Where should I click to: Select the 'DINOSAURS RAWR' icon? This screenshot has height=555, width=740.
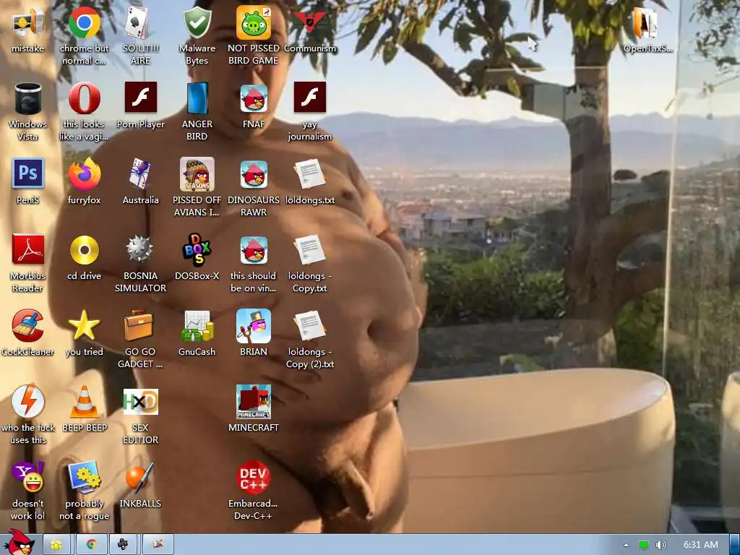[254, 187]
